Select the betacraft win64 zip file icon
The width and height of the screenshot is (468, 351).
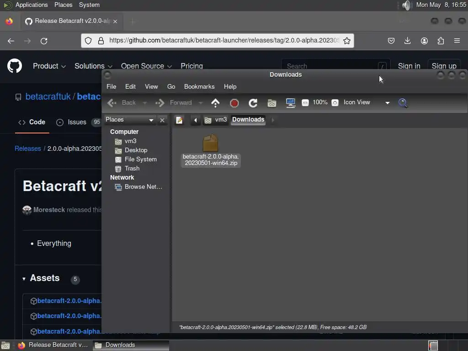click(x=210, y=143)
